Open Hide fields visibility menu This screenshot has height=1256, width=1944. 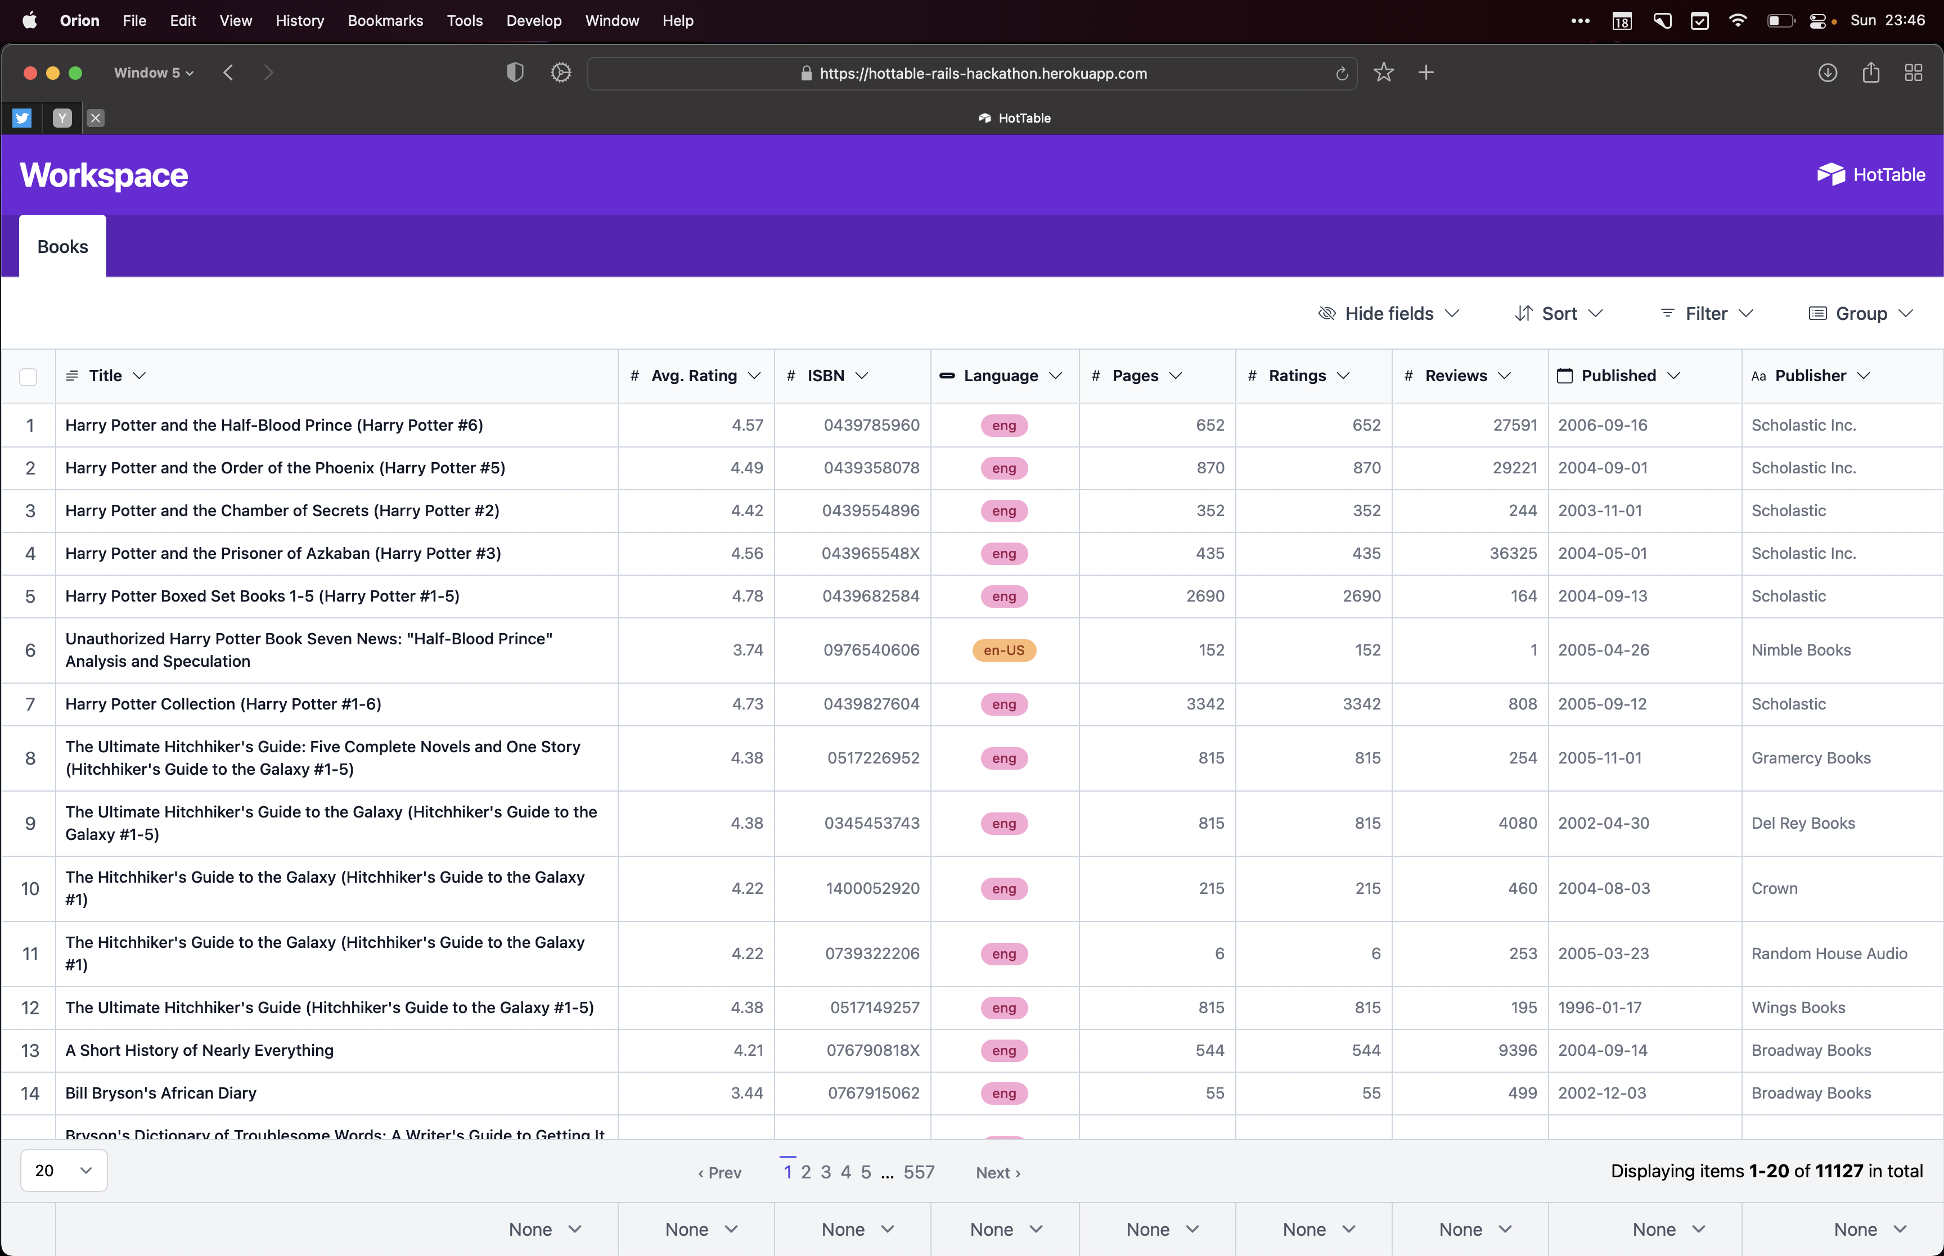[1388, 313]
